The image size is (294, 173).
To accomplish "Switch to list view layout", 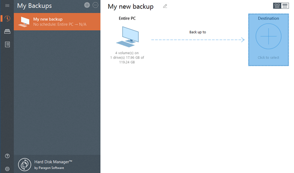I will click(x=285, y=6).
